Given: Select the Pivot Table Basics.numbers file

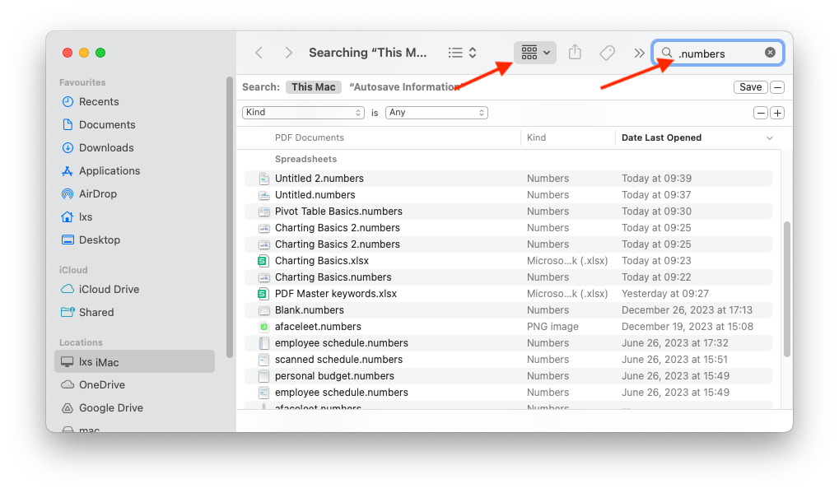Looking at the screenshot, I should (327, 212).
